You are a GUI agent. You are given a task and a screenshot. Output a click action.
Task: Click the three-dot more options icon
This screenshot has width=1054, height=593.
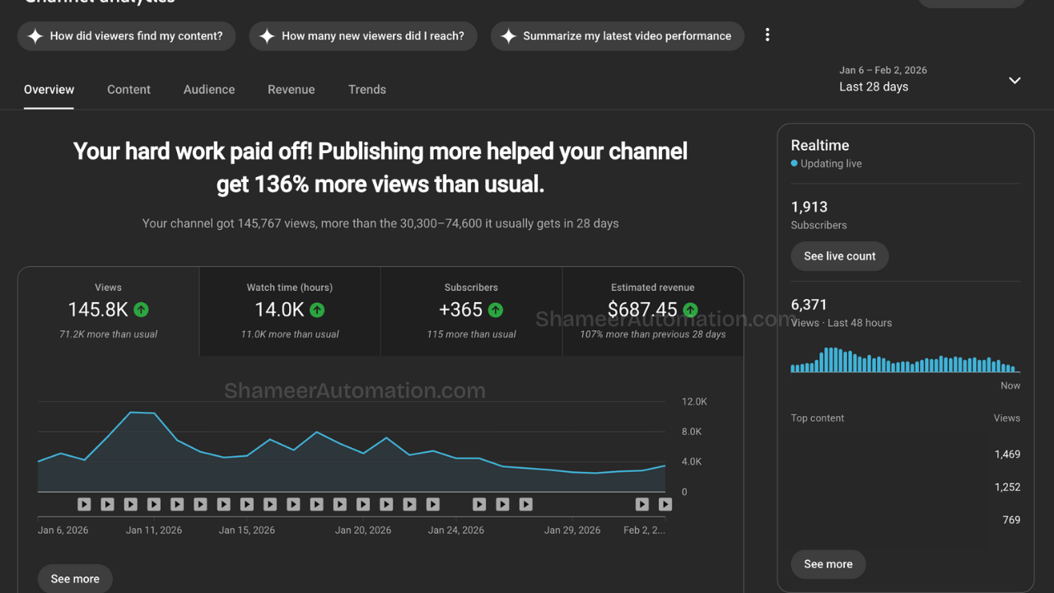point(767,35)
